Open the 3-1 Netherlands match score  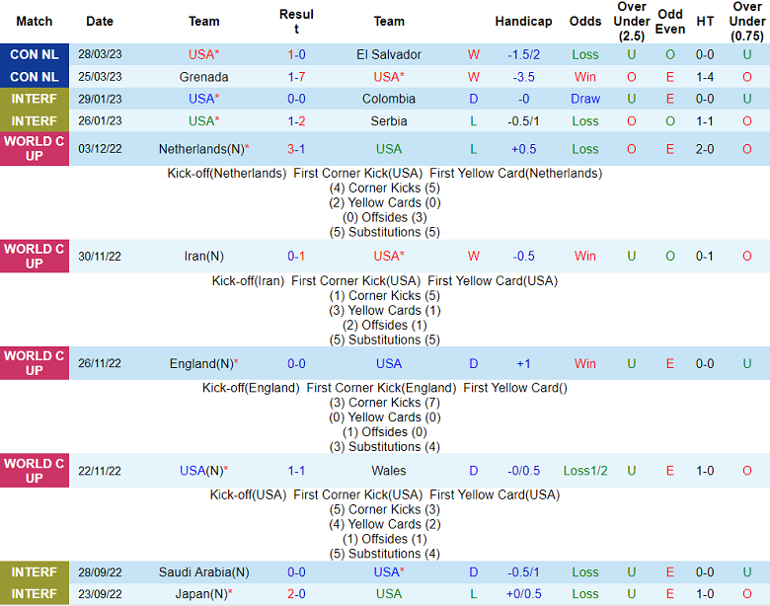point(296,149)
